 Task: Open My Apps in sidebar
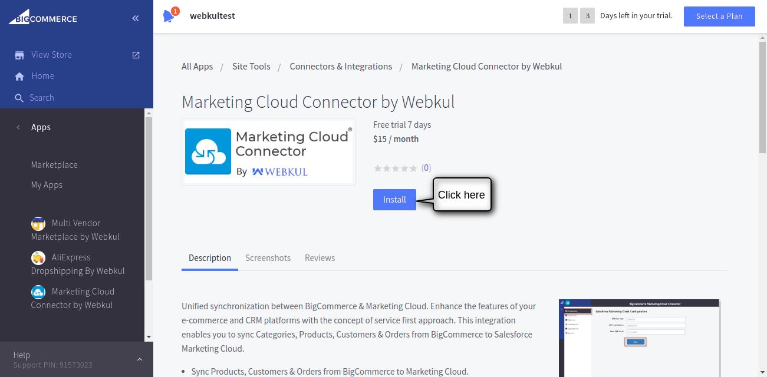click(47, 185)
